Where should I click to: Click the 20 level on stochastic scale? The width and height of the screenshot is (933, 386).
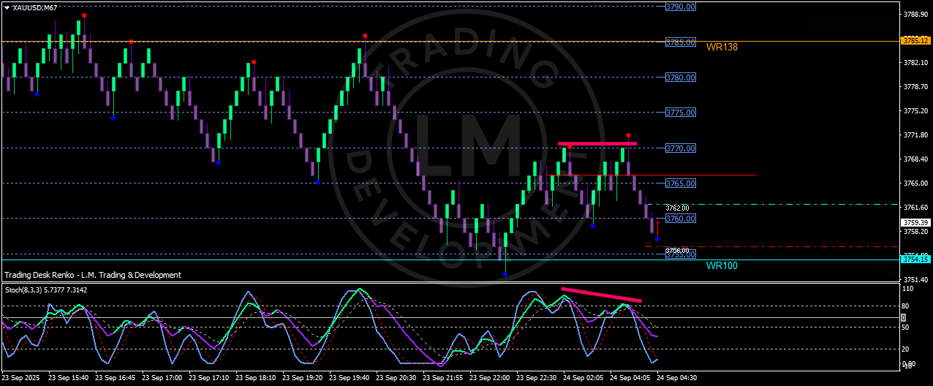(906, 349)
